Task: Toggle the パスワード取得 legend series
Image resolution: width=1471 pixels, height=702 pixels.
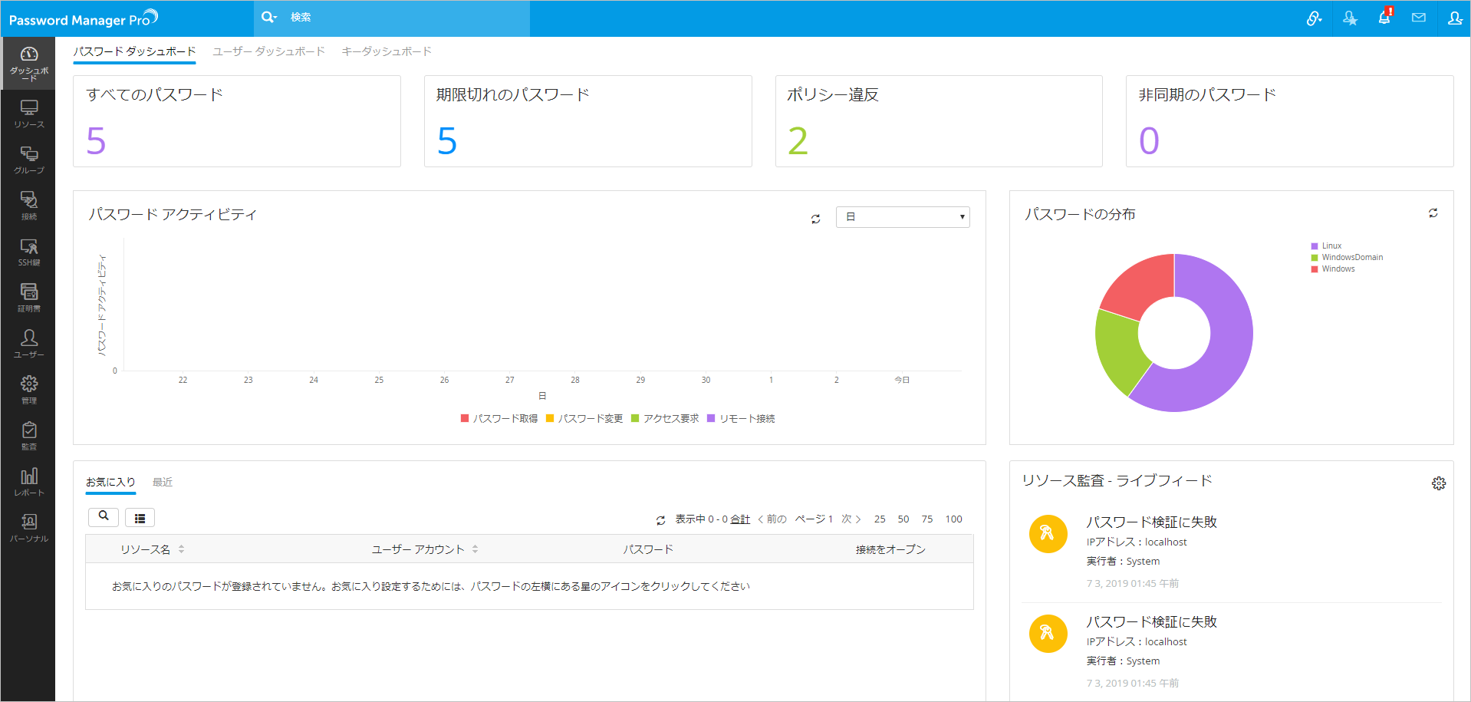Action: click(x=499, y=419)
